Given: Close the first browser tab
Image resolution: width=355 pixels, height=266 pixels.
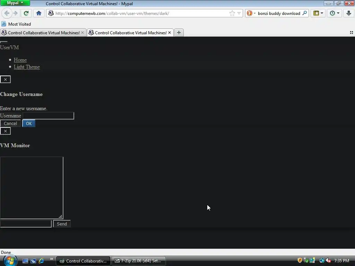Looking at the screenshot, I should (83, 33).
